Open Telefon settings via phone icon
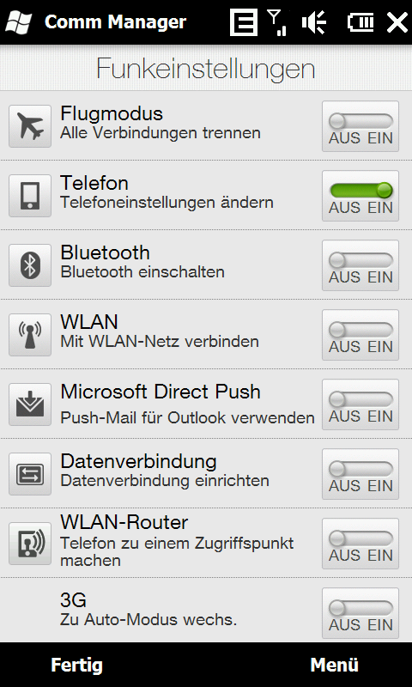This screenshot has height=687, width=412. pos(30,196)
